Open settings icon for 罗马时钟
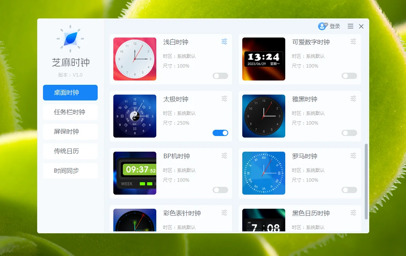This screenshot has height=256, width=406. (x=353, y=156)
